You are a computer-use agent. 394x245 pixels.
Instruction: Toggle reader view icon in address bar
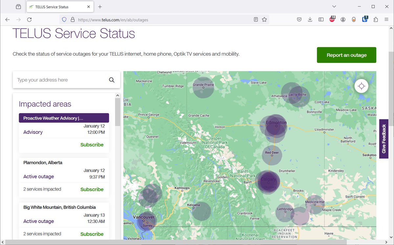256,20
